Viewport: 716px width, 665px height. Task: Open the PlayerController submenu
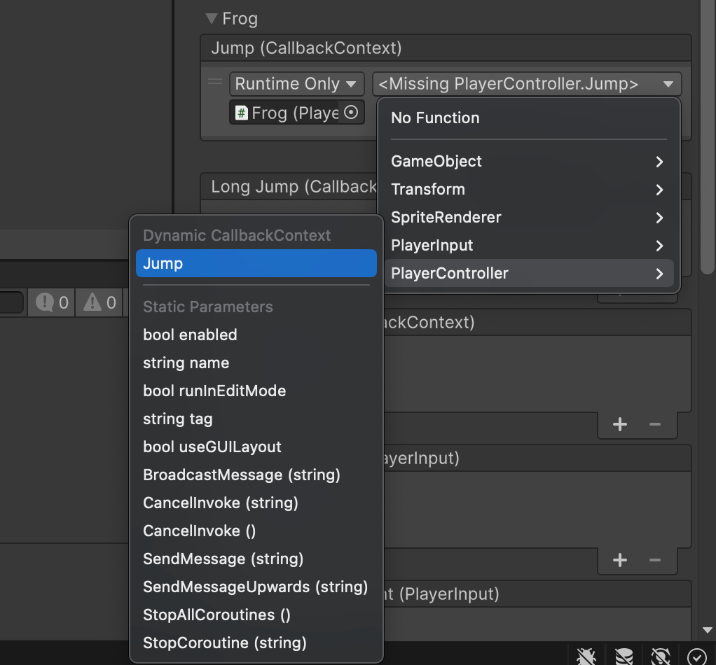click(529, 273)
